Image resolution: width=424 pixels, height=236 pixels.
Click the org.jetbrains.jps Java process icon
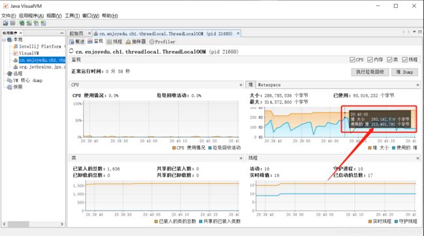(x=16, y=66)
